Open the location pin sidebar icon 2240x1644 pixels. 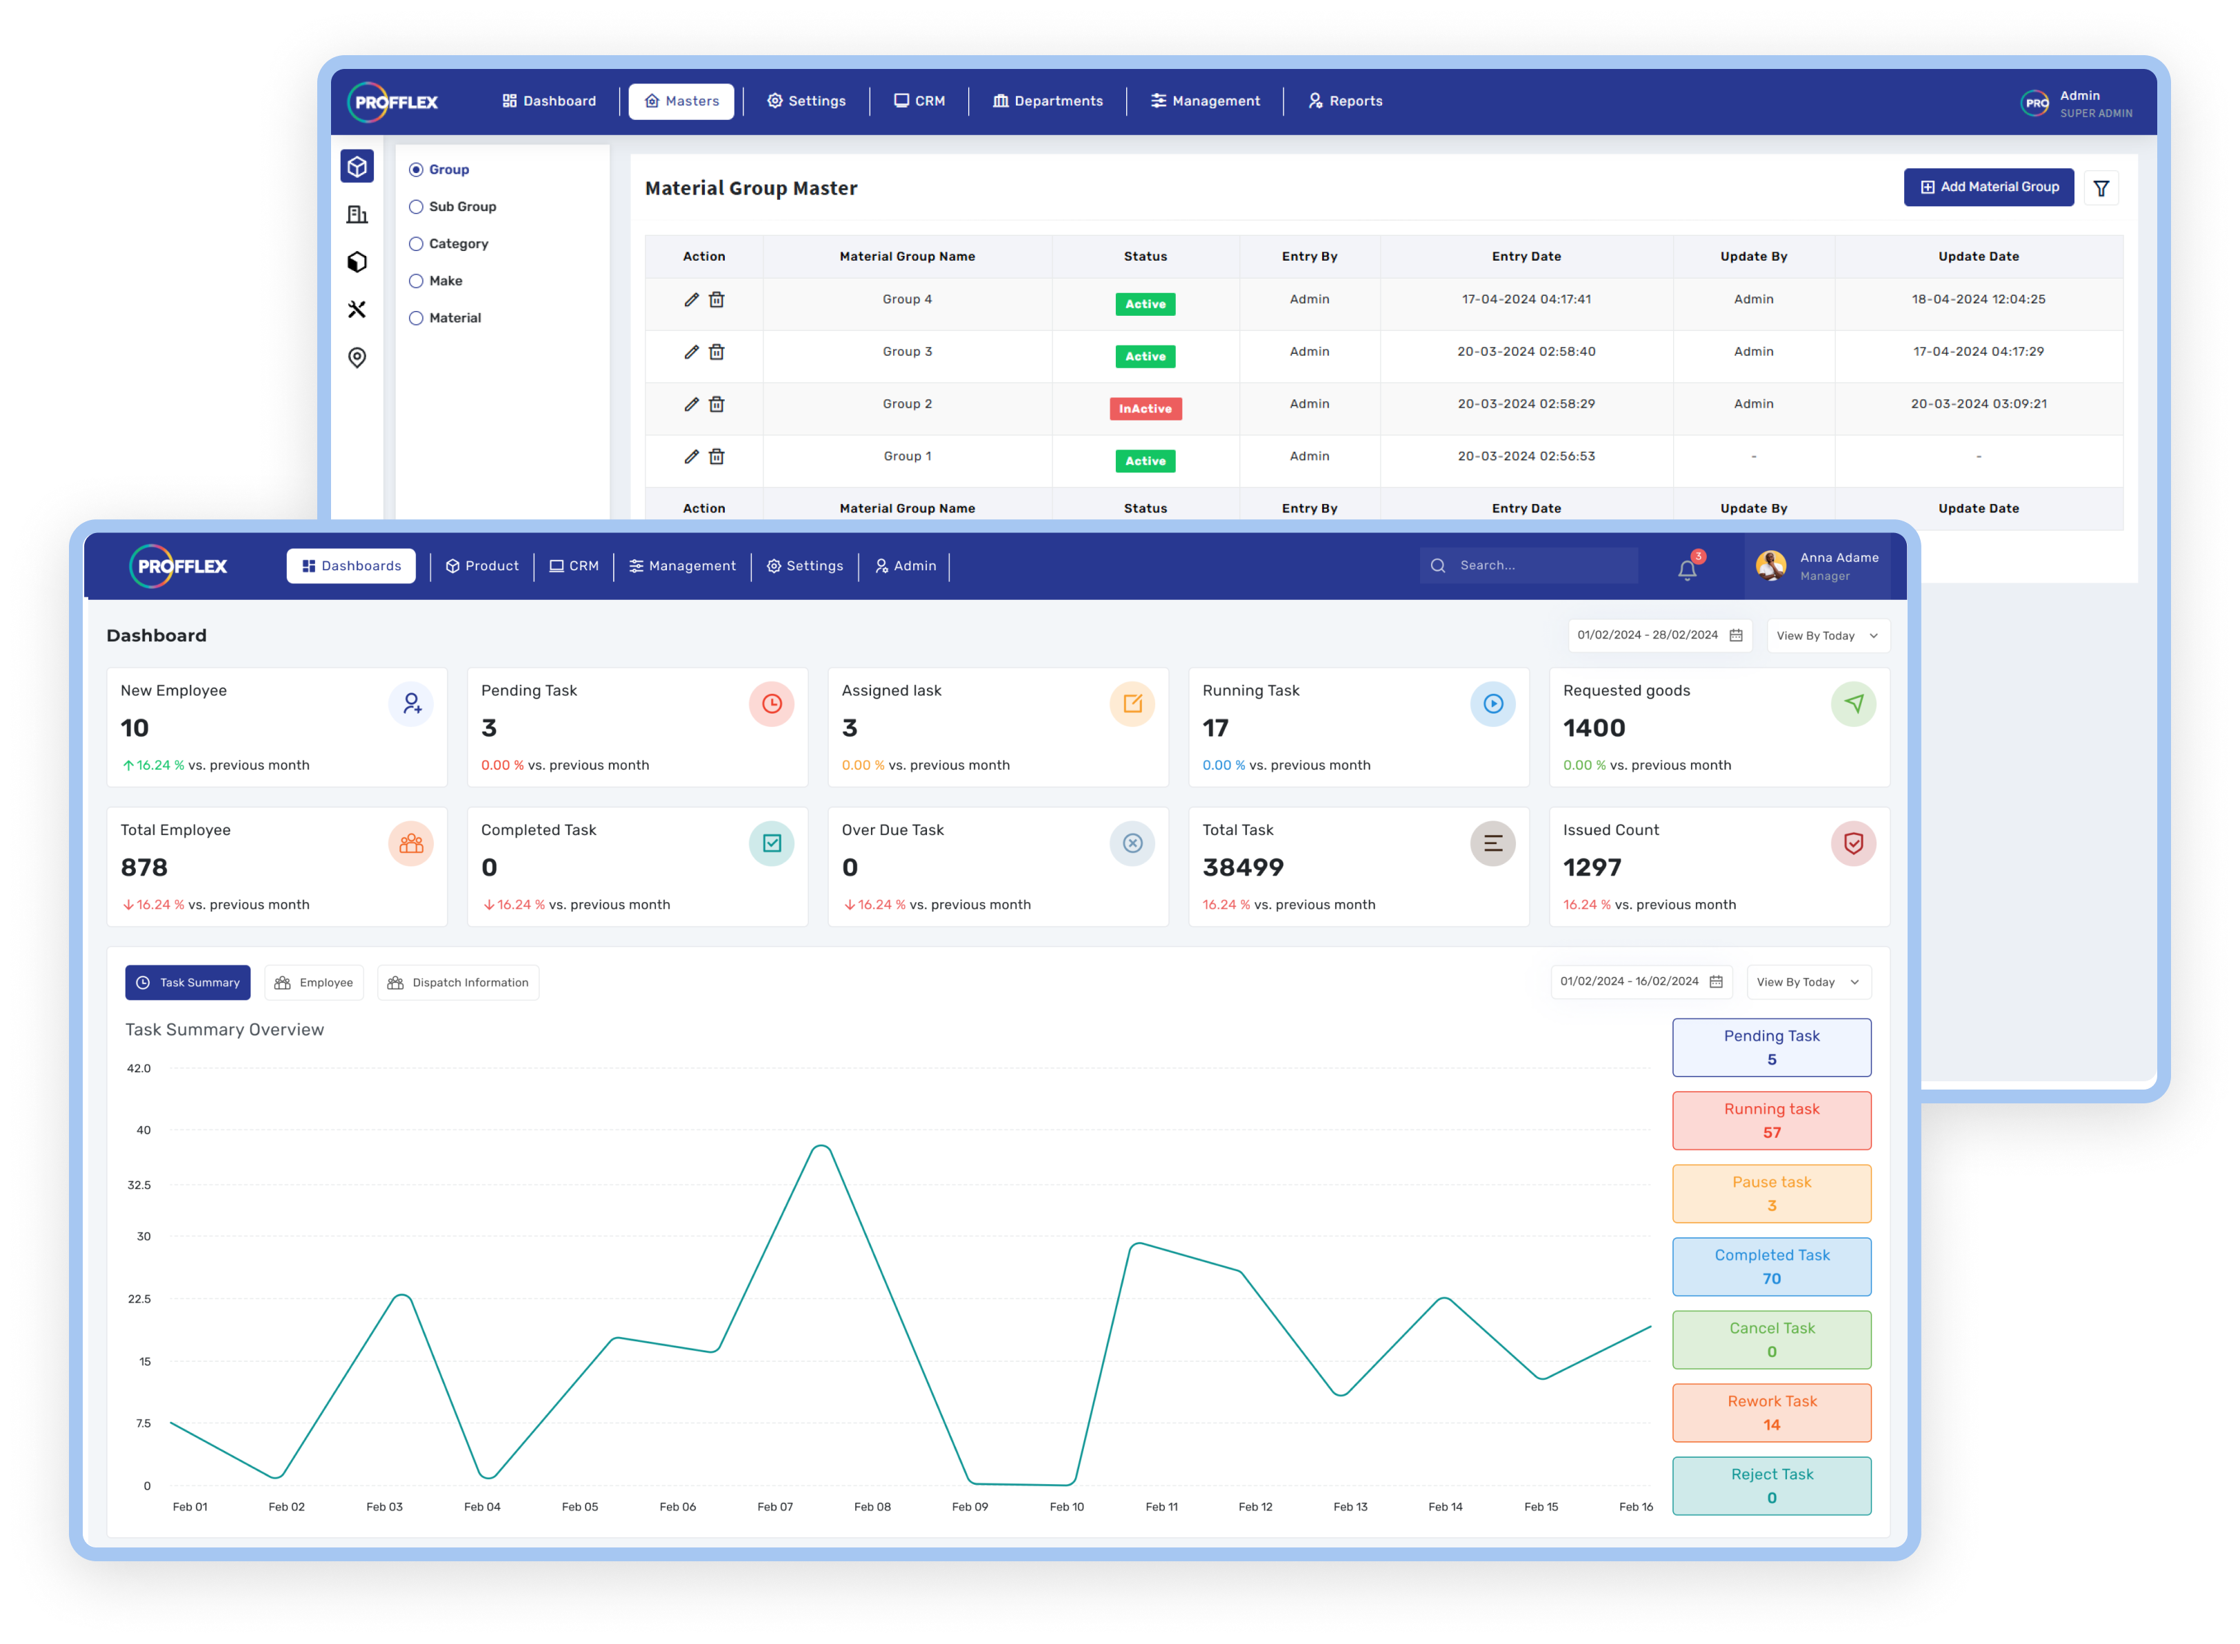(357, 357)
